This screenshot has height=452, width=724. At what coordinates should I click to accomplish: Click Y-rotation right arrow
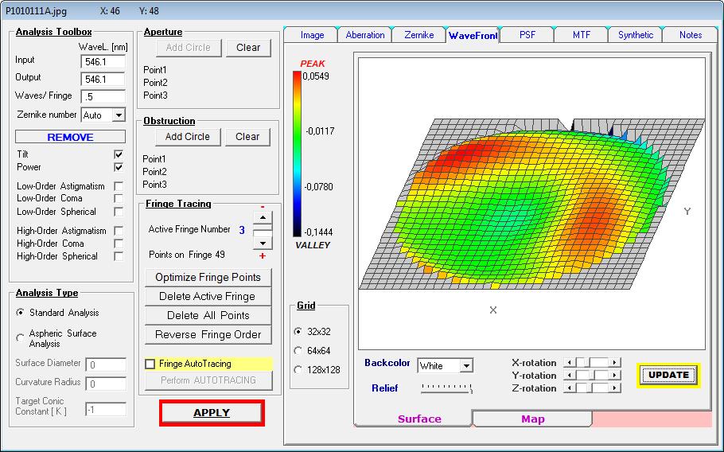(614, 376)
